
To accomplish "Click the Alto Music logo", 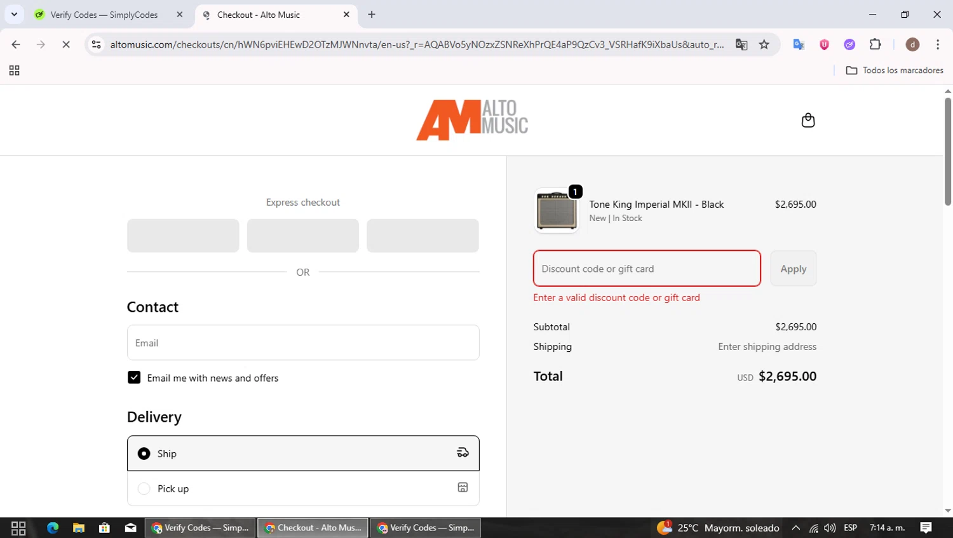I will [472, 120].
